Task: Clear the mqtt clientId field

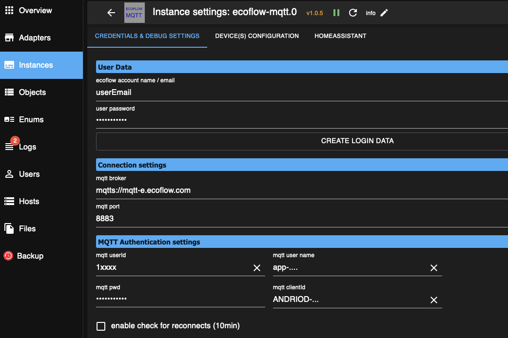Action: [433, 300]
